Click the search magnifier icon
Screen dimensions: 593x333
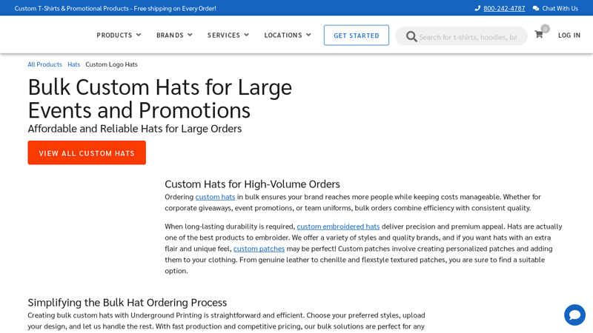click(x=411, y=36)
